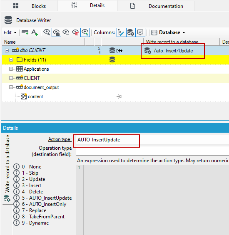
Task: Click the eye with red trash icon
Action: point(75,32)
